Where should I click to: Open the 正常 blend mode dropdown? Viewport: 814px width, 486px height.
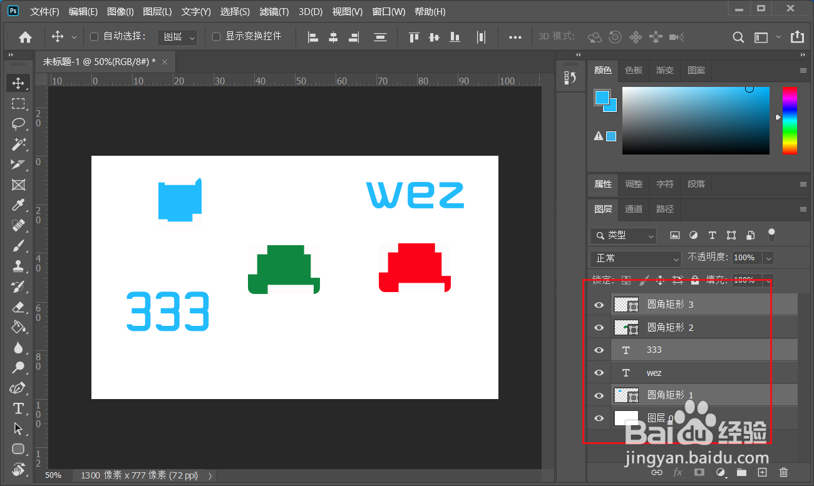[636, 258]
